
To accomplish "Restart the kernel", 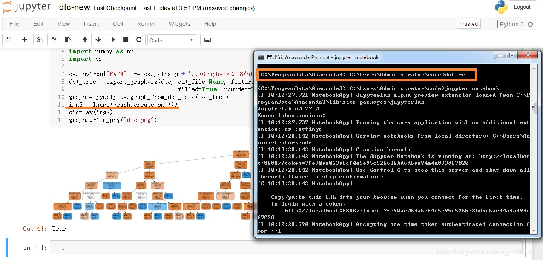I will click(x=139, y=40).
